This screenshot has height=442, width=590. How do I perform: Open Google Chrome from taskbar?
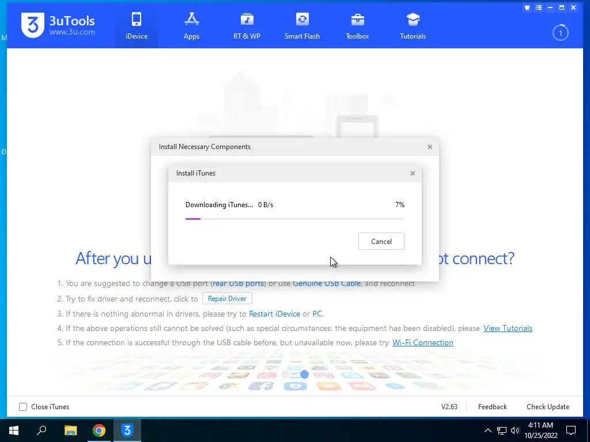[99, 430]
